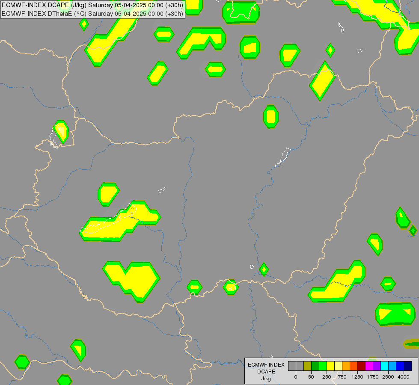This screenshot has height=385, width=419.
Task: Click the dark red legend swatch
Action: click(x=362, y=366)
